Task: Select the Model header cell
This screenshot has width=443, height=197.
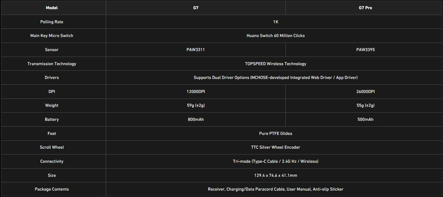Action: click(x=52, y=8)
